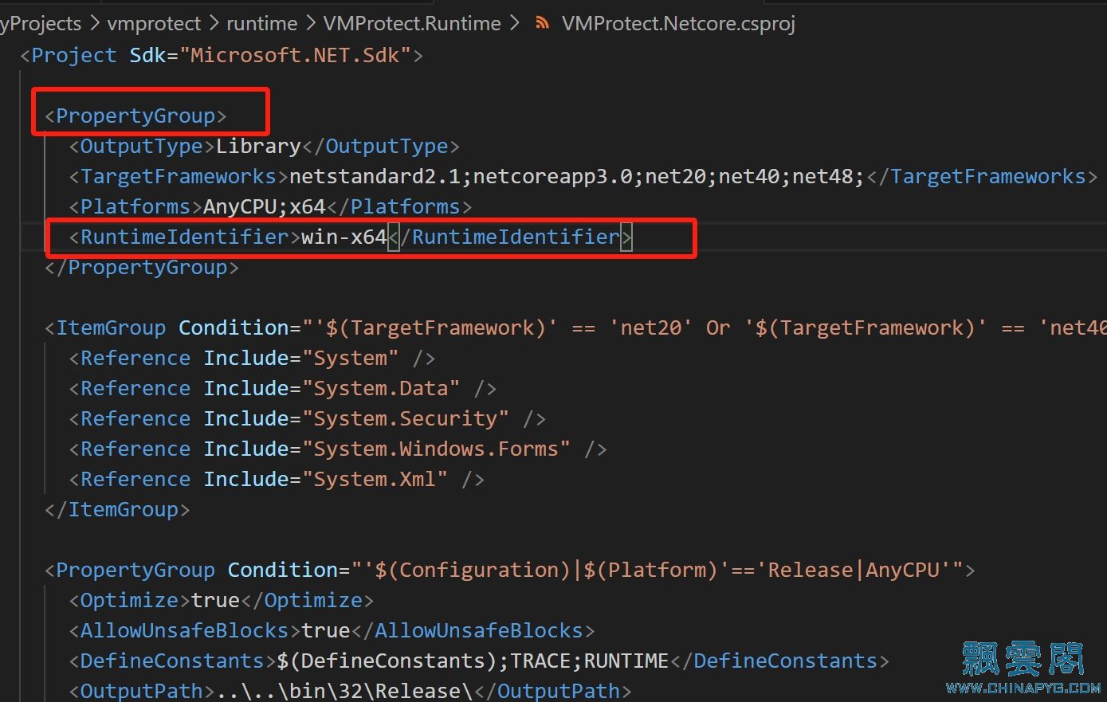Click VMProtect.Netcore.csproj in breadcrumb
The width and height of the screenshot is (1107, 702).
tap(678, 24)
